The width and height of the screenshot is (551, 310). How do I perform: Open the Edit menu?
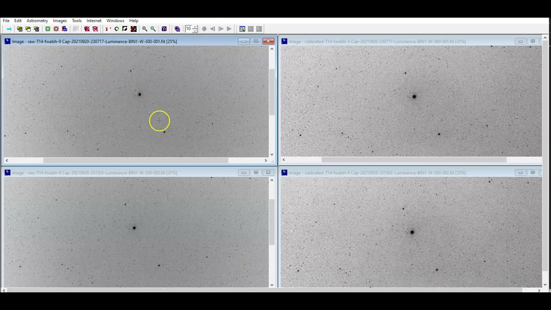tap(18, 21)
